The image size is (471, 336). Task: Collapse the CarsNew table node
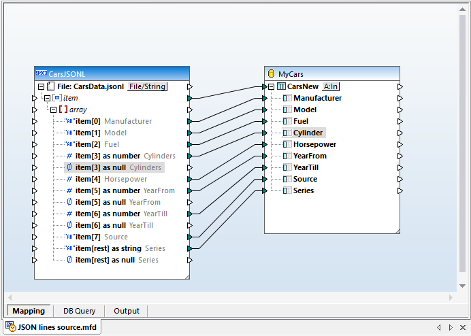(272, 86)
